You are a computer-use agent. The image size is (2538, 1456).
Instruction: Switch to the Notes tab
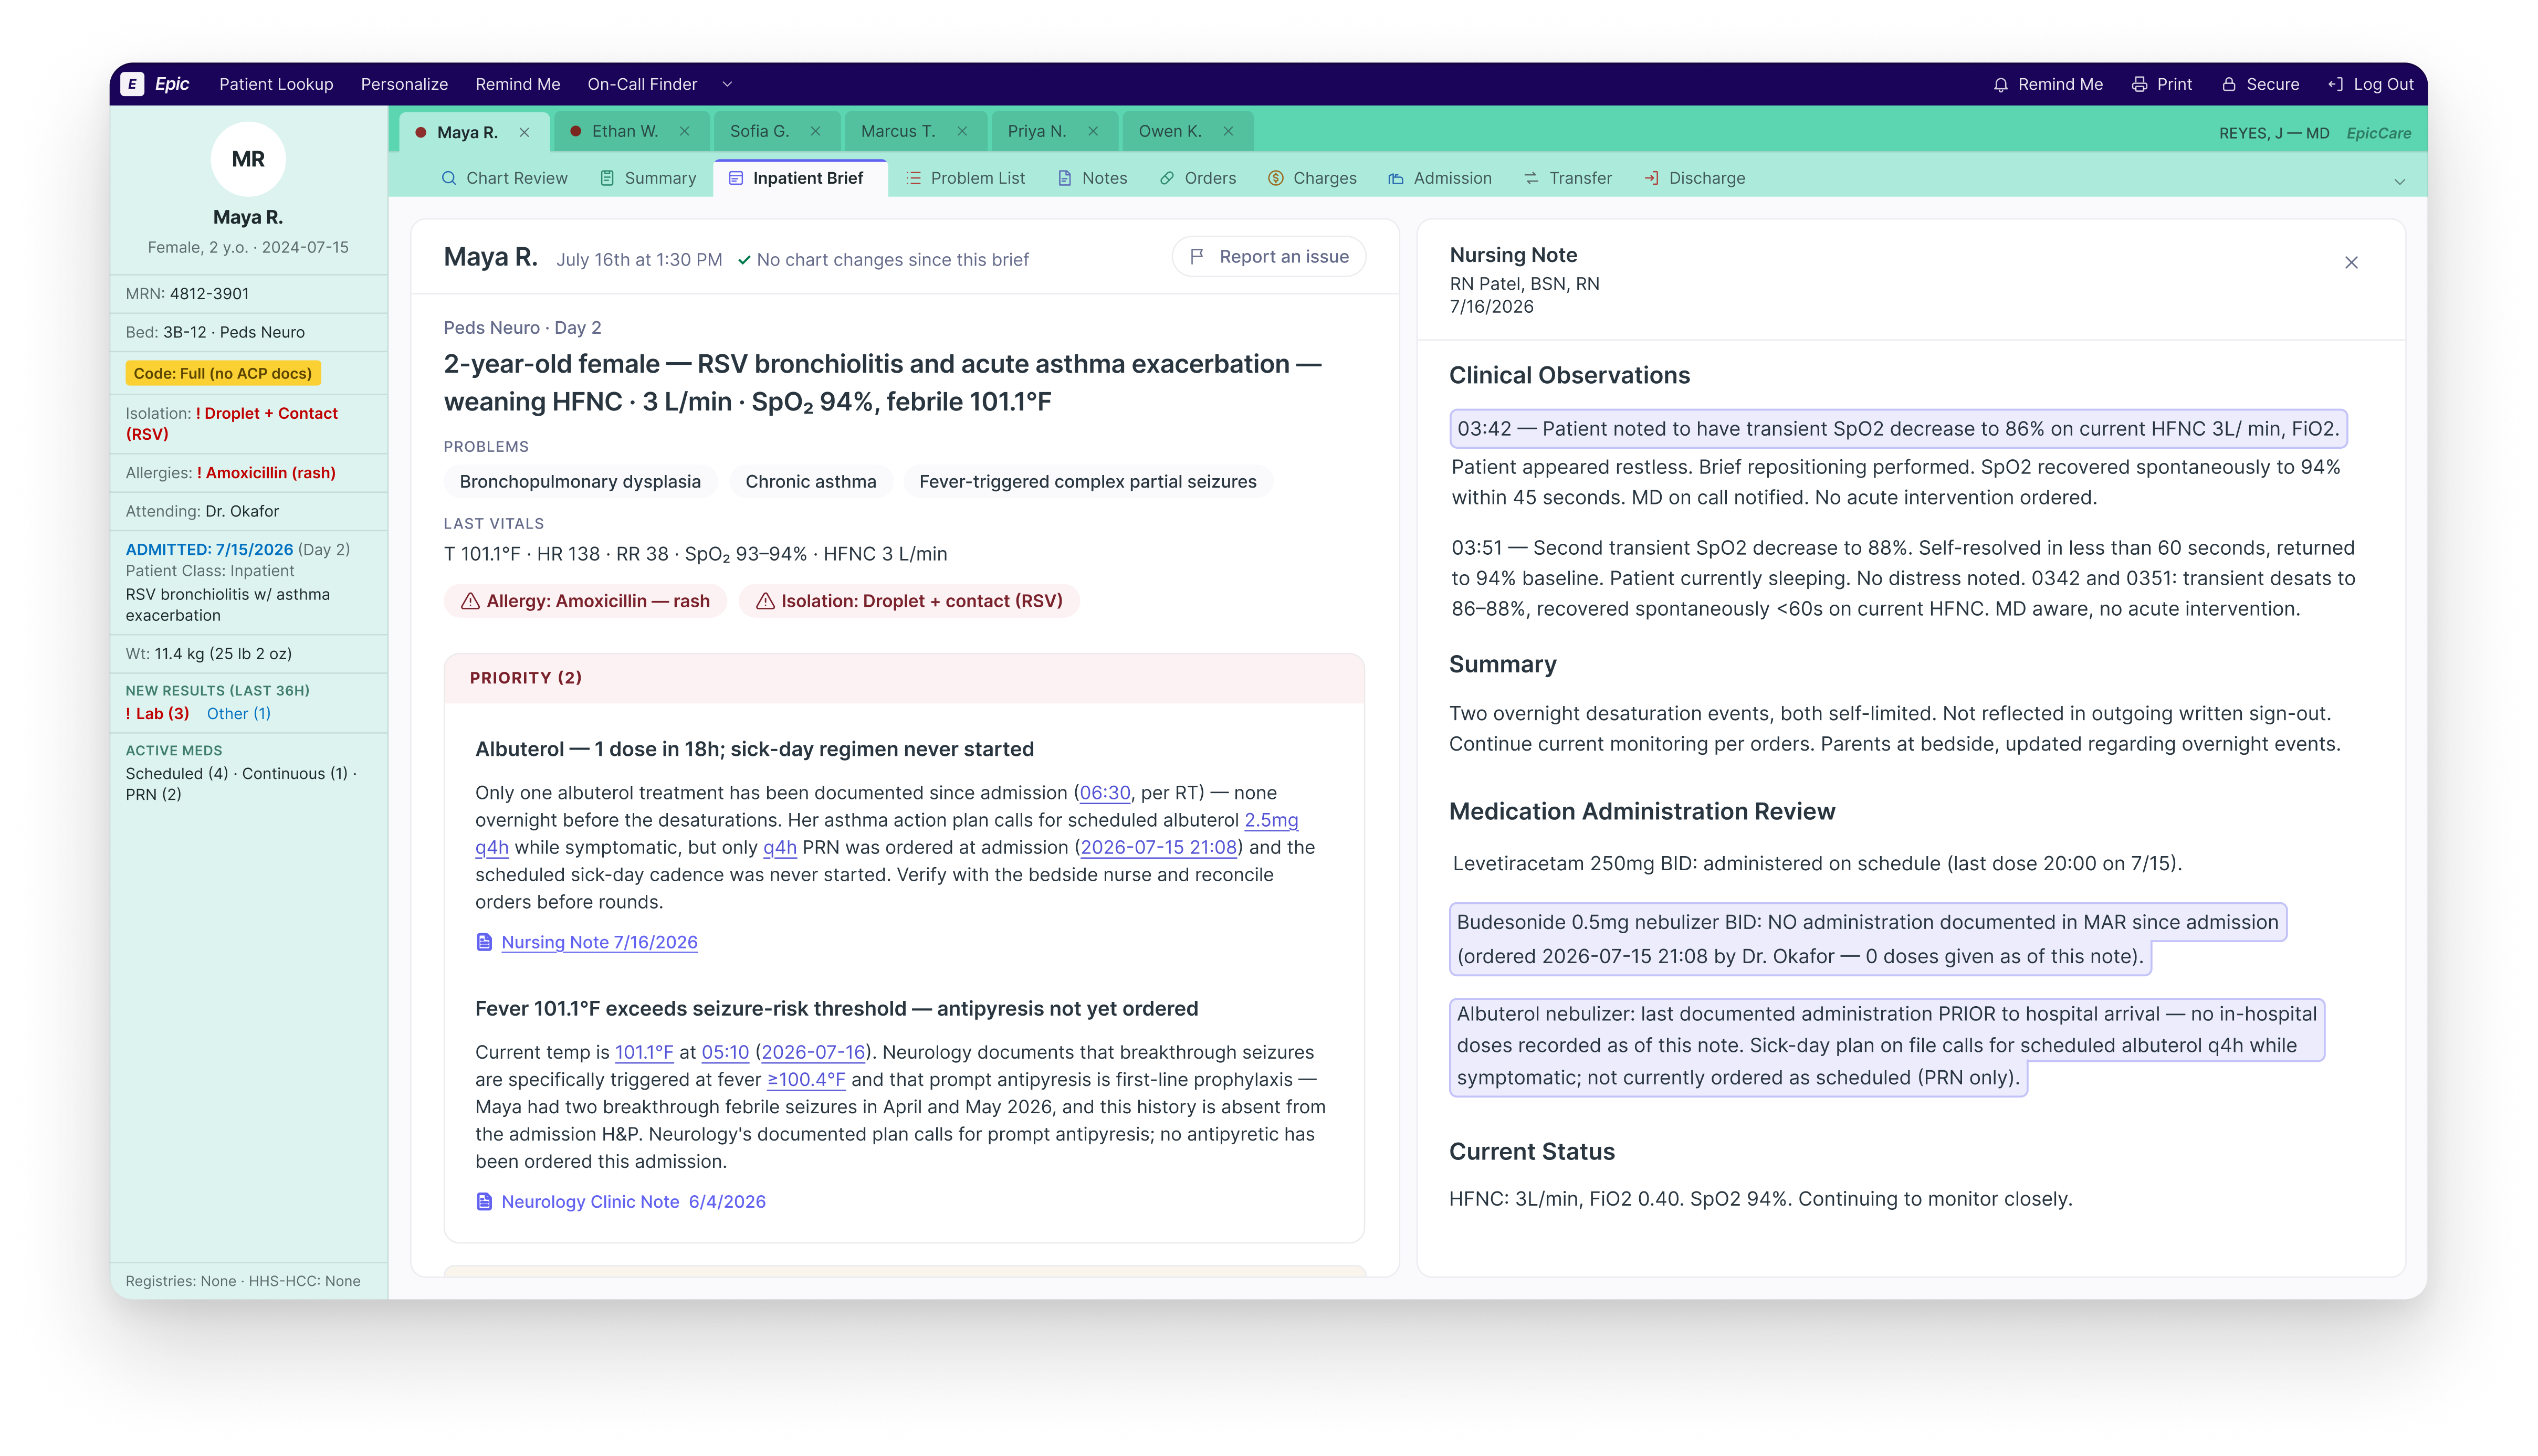click(1092, 178)
